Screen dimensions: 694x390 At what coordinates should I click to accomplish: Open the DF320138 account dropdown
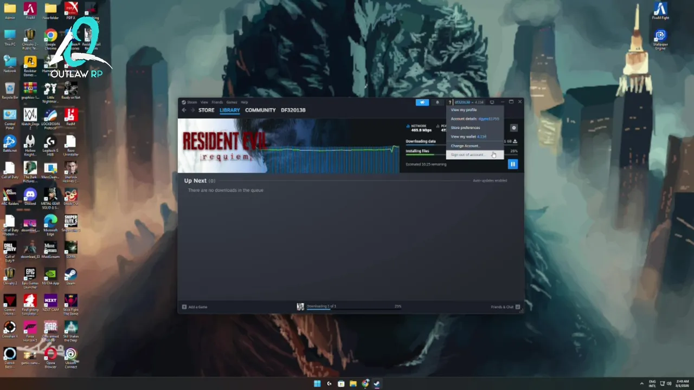coord(469,102)
